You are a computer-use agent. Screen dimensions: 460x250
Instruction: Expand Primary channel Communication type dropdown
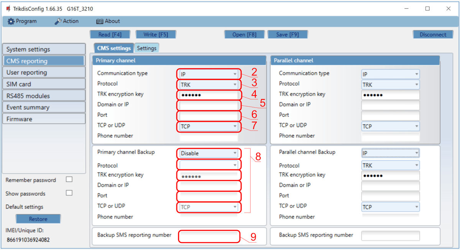(209, 74)
